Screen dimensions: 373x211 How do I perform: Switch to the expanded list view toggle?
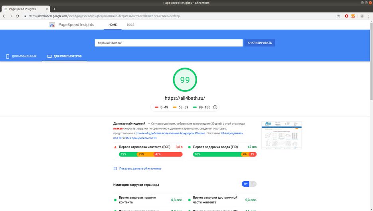(253, 184)
